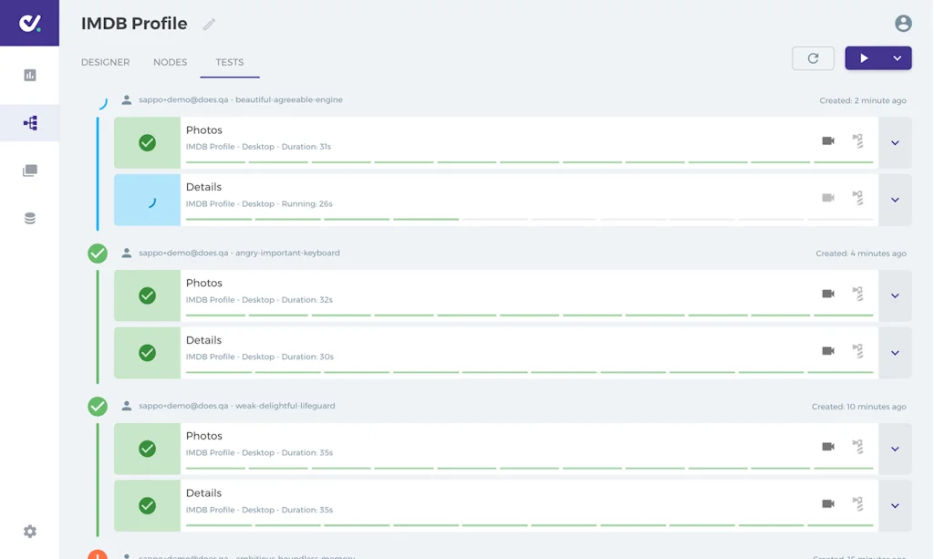Click the company logo in the top corner
Screen dimensions: 934x559
point(29,22)
